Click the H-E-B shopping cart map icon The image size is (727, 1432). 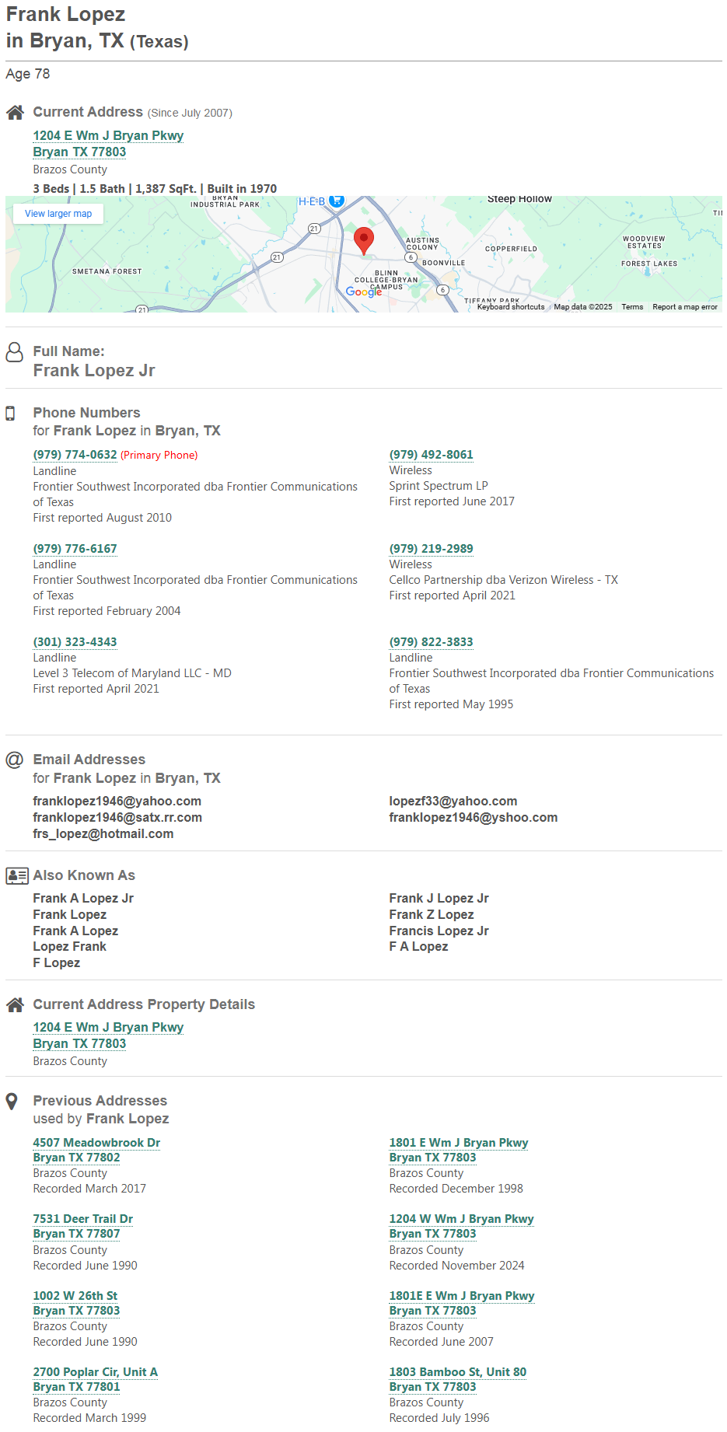click(x=337, y=201)
